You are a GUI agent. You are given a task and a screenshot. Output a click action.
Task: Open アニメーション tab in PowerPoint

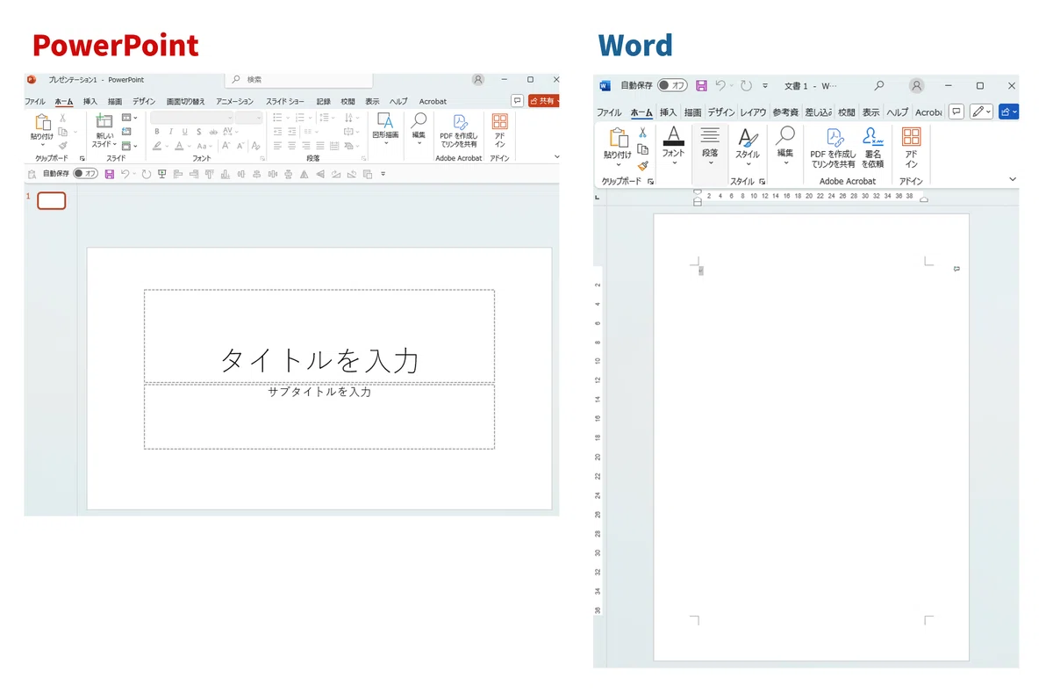tap(234, 101)
